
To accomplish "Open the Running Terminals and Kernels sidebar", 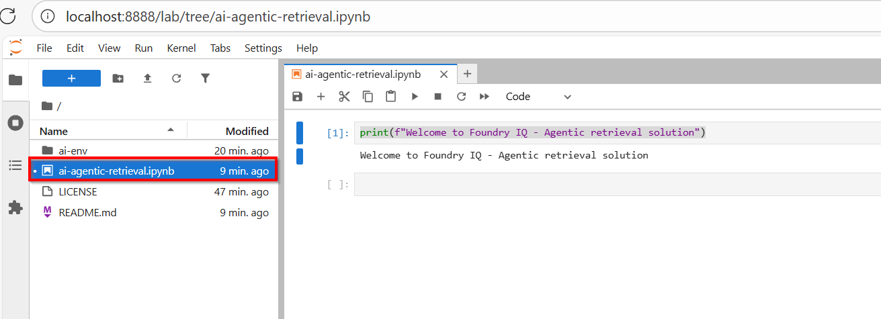I will (15, 123).
